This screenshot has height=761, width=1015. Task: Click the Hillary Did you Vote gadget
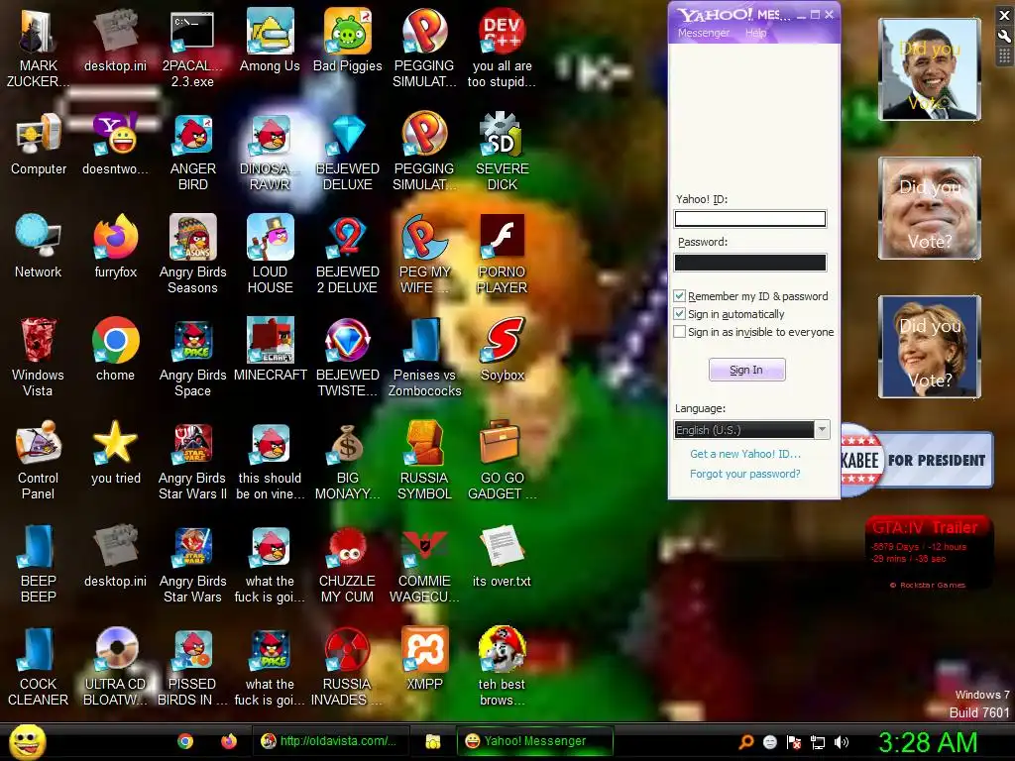[x=930, y=347]
